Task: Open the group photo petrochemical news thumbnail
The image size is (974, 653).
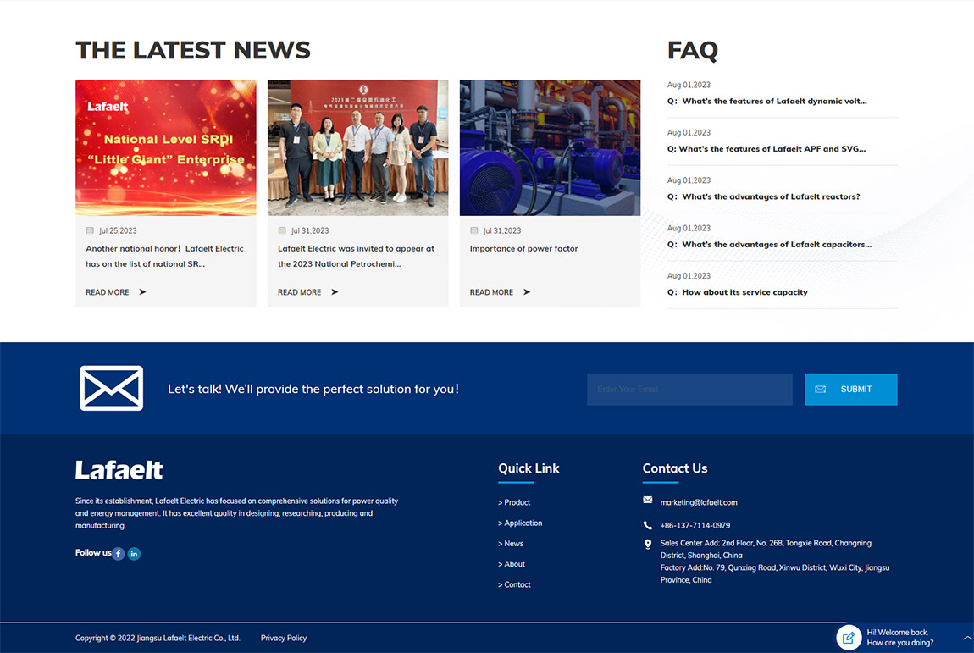Action: point(357,148)
